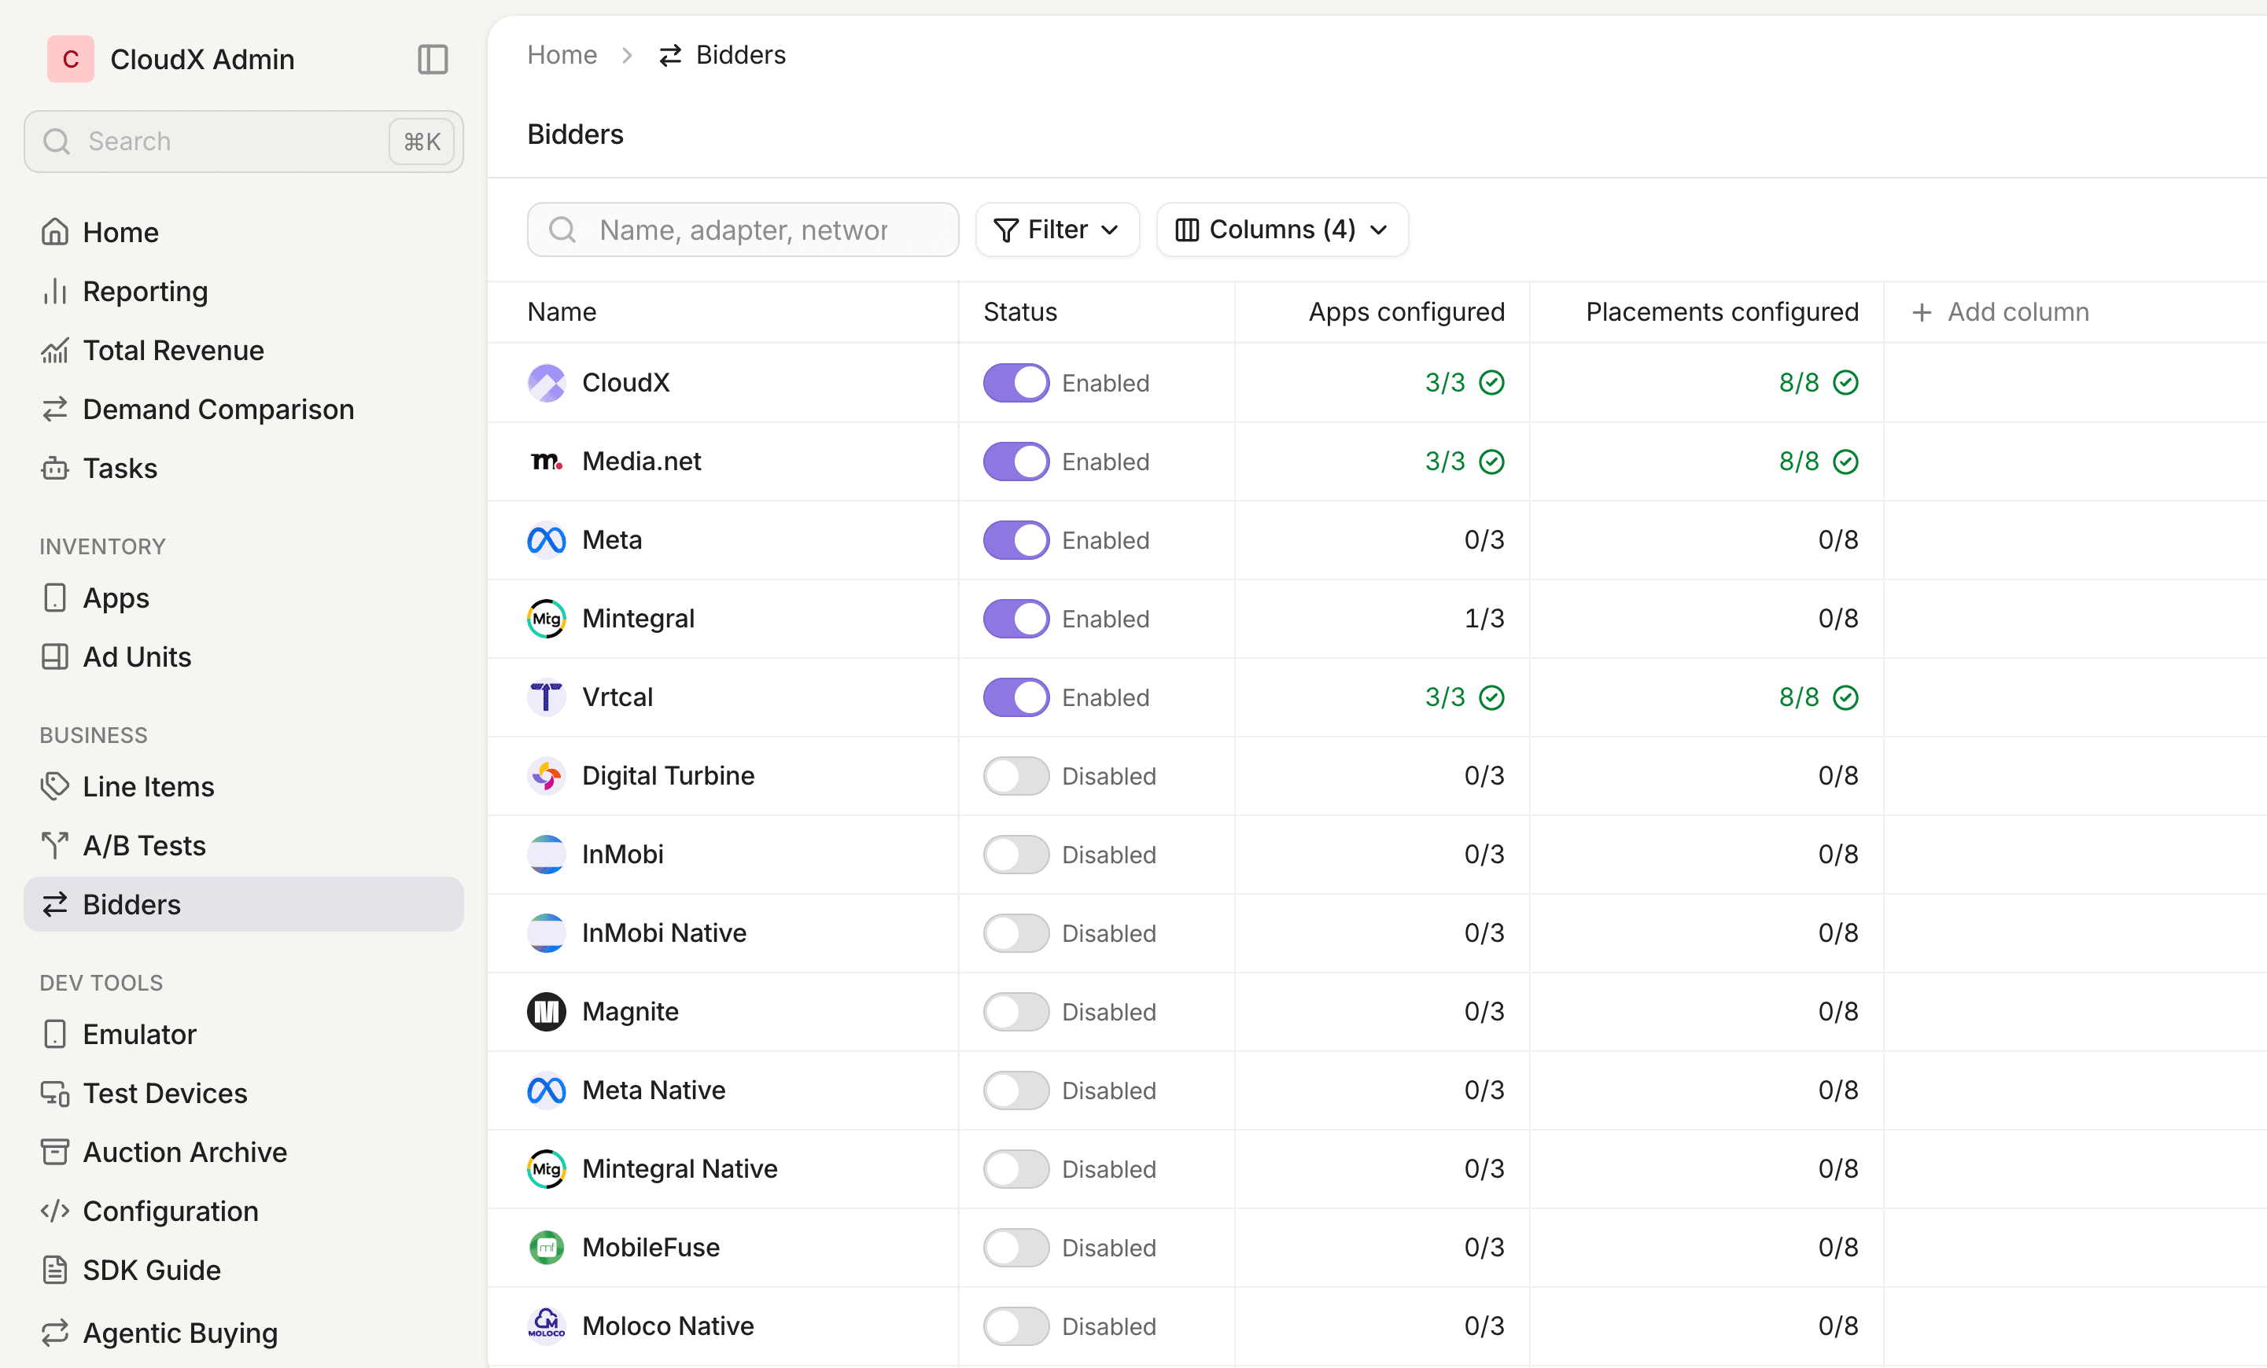Open the Filter dropdown

click(x=1057, y=230)
